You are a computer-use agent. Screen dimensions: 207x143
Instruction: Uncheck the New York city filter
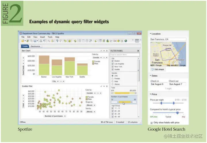[x=113, y=67]
